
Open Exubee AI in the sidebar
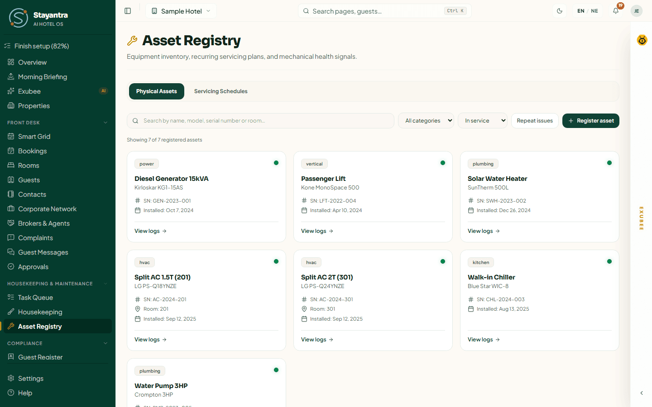tap(58, 91)
